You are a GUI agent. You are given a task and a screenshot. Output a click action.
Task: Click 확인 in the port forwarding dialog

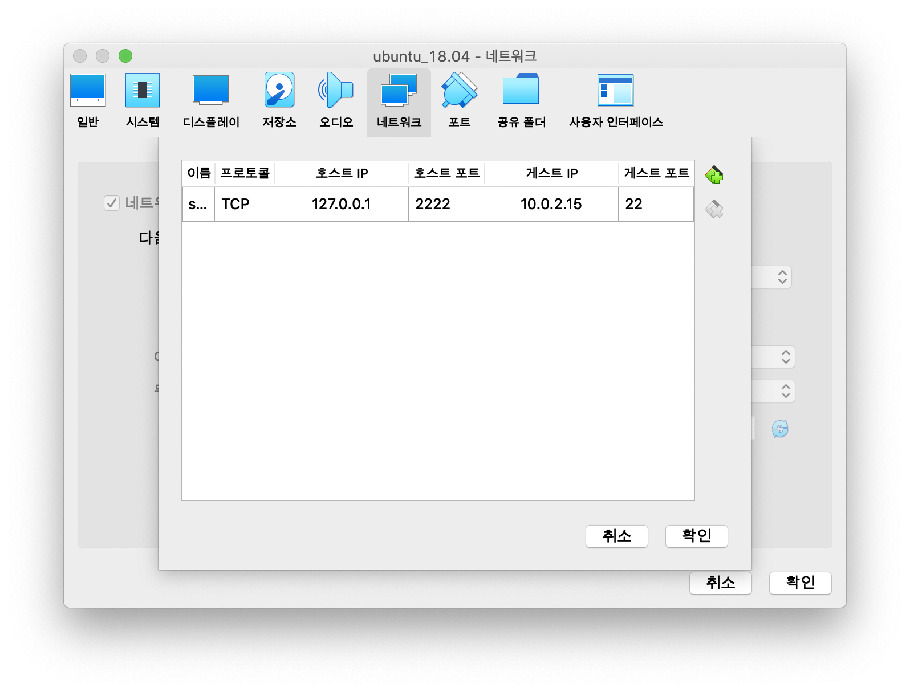pyautogui.click(x=697, y=536)
